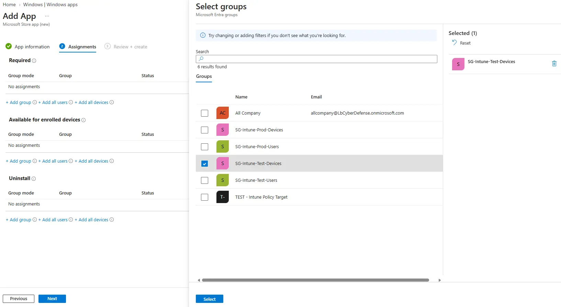Click the Previous button
Viewport: 561px width, 307px height.
coord(19,299)
